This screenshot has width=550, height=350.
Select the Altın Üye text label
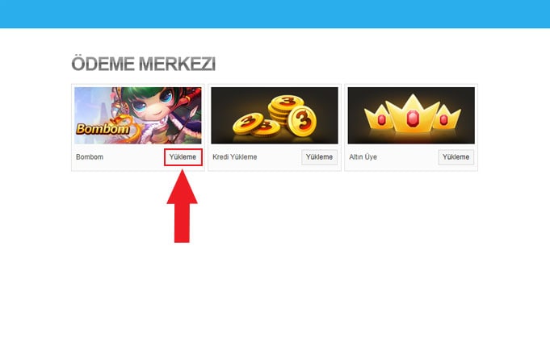(363, 157)
